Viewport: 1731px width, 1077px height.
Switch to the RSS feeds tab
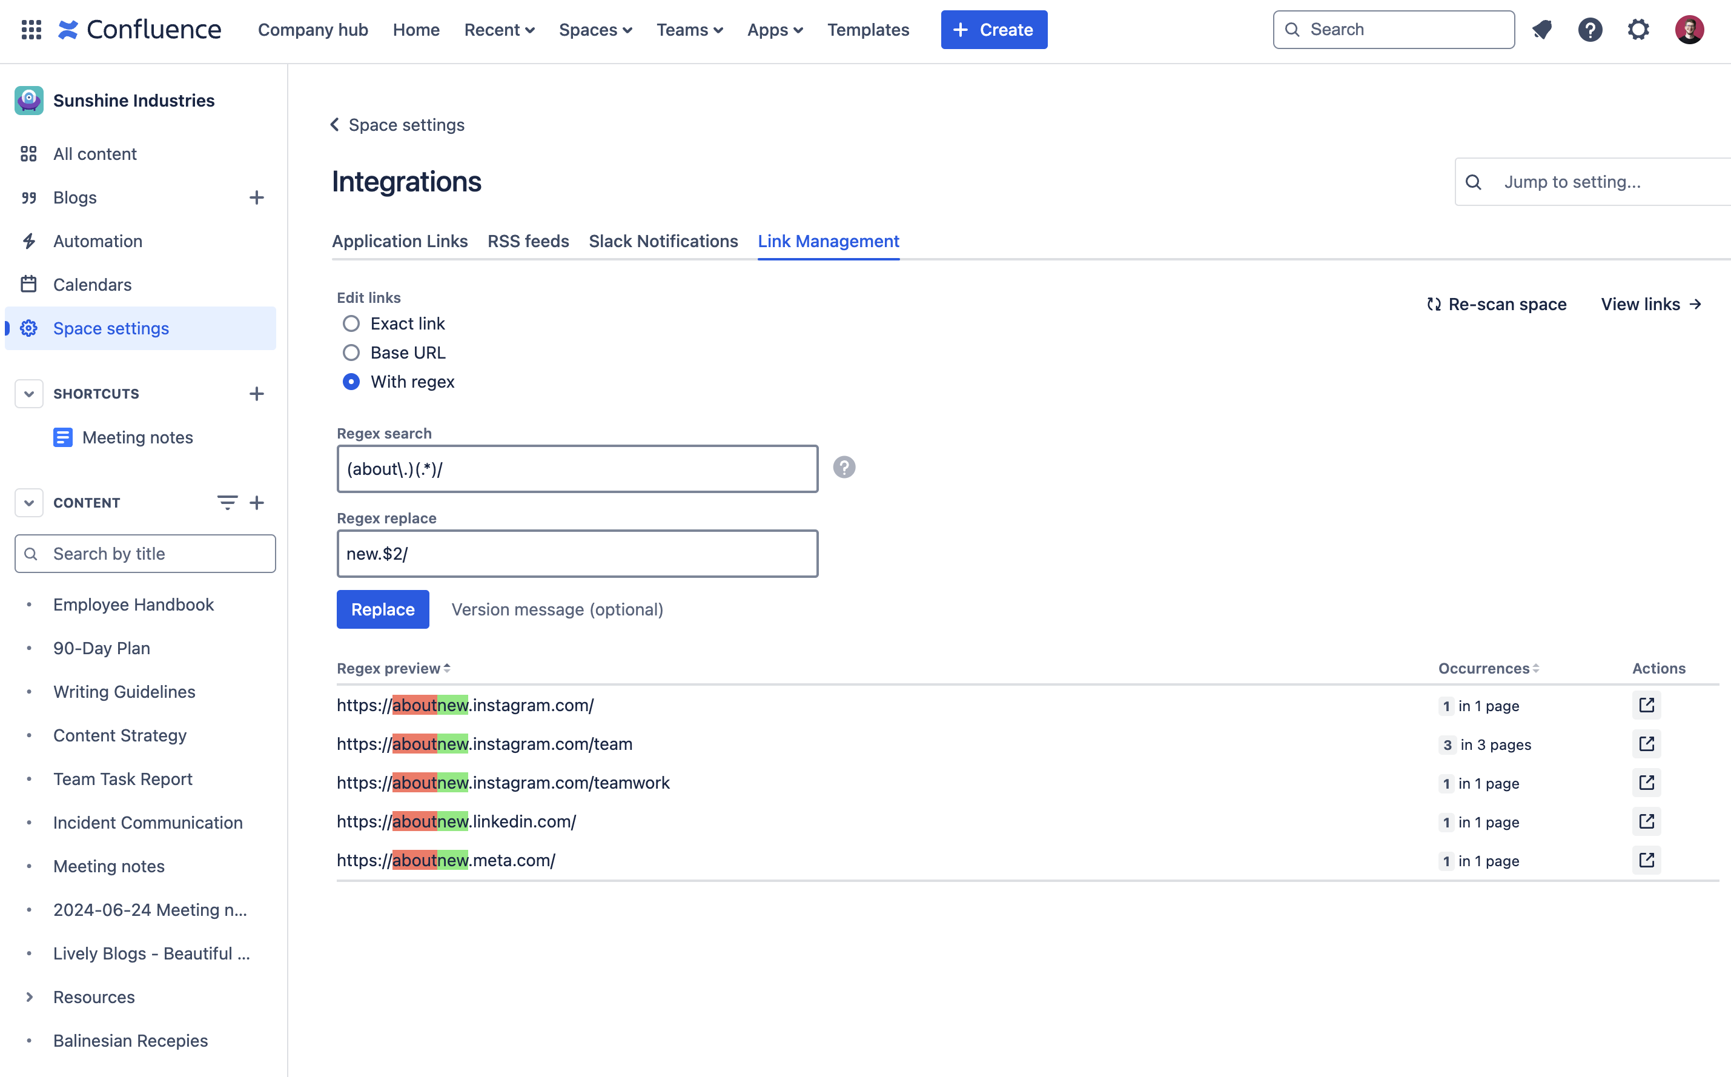[527, 240]
